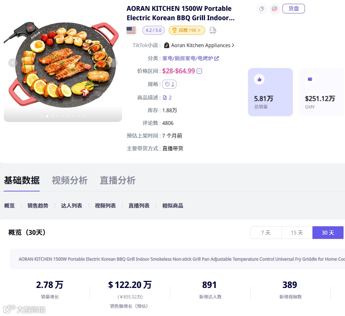Switch to the 直播分析 tab
345x316 pixels.
(118, 180)
